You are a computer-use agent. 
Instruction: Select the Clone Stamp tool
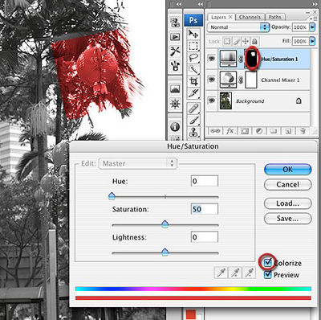click(x=193, y=132)
